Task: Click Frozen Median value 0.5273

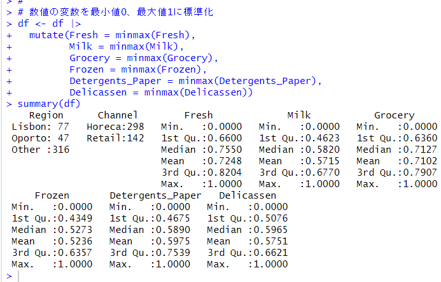Action: pos(75,230)
